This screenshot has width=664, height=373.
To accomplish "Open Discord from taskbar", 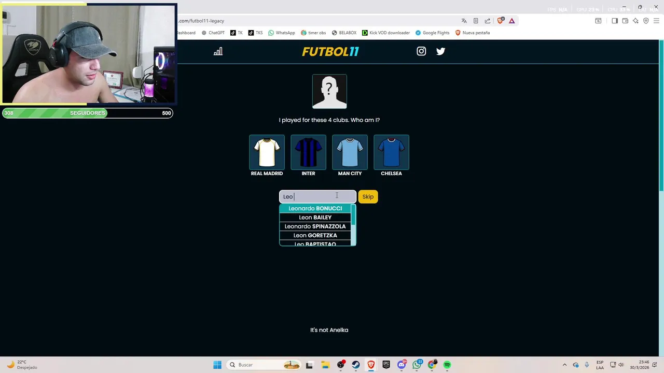I will tap(402, 365).
